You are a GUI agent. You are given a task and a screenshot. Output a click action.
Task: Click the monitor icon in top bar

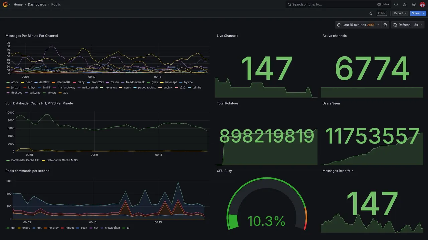[x=414, y=4]
